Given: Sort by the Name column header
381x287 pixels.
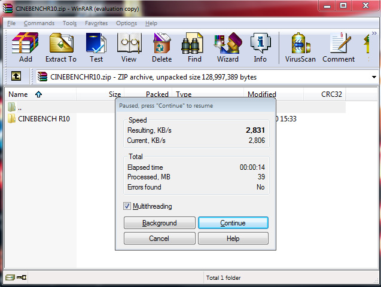Looking at the screenshot, I should tap(40, 94).
